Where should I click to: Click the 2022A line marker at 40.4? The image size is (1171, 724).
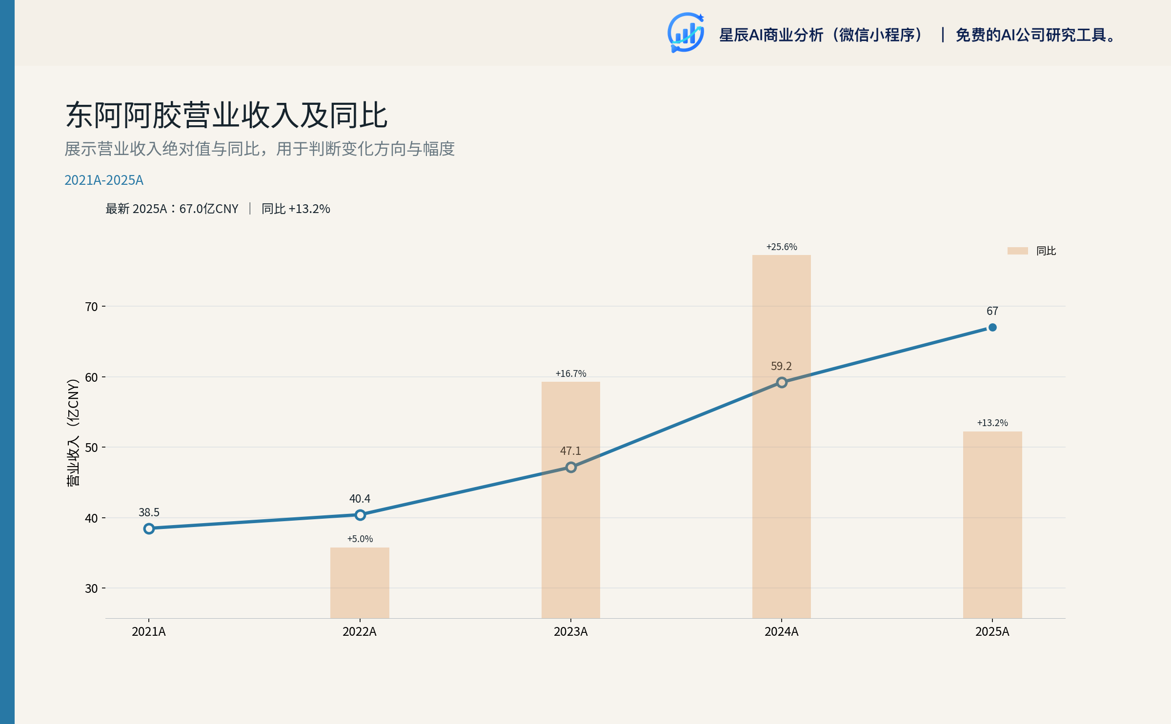coord(360,515)
